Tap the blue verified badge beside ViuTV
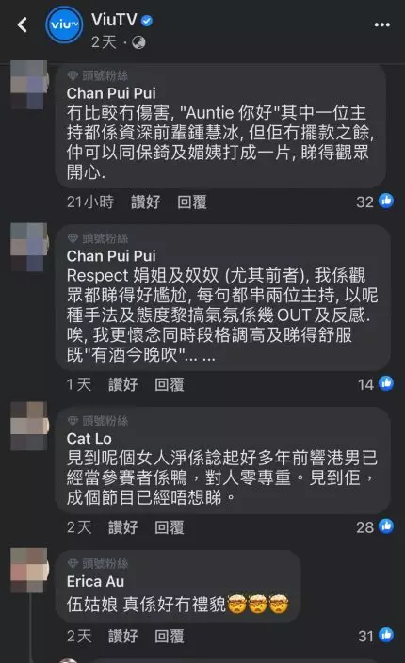The height and width of the screenshot is (663, 405). click(147, 21)
